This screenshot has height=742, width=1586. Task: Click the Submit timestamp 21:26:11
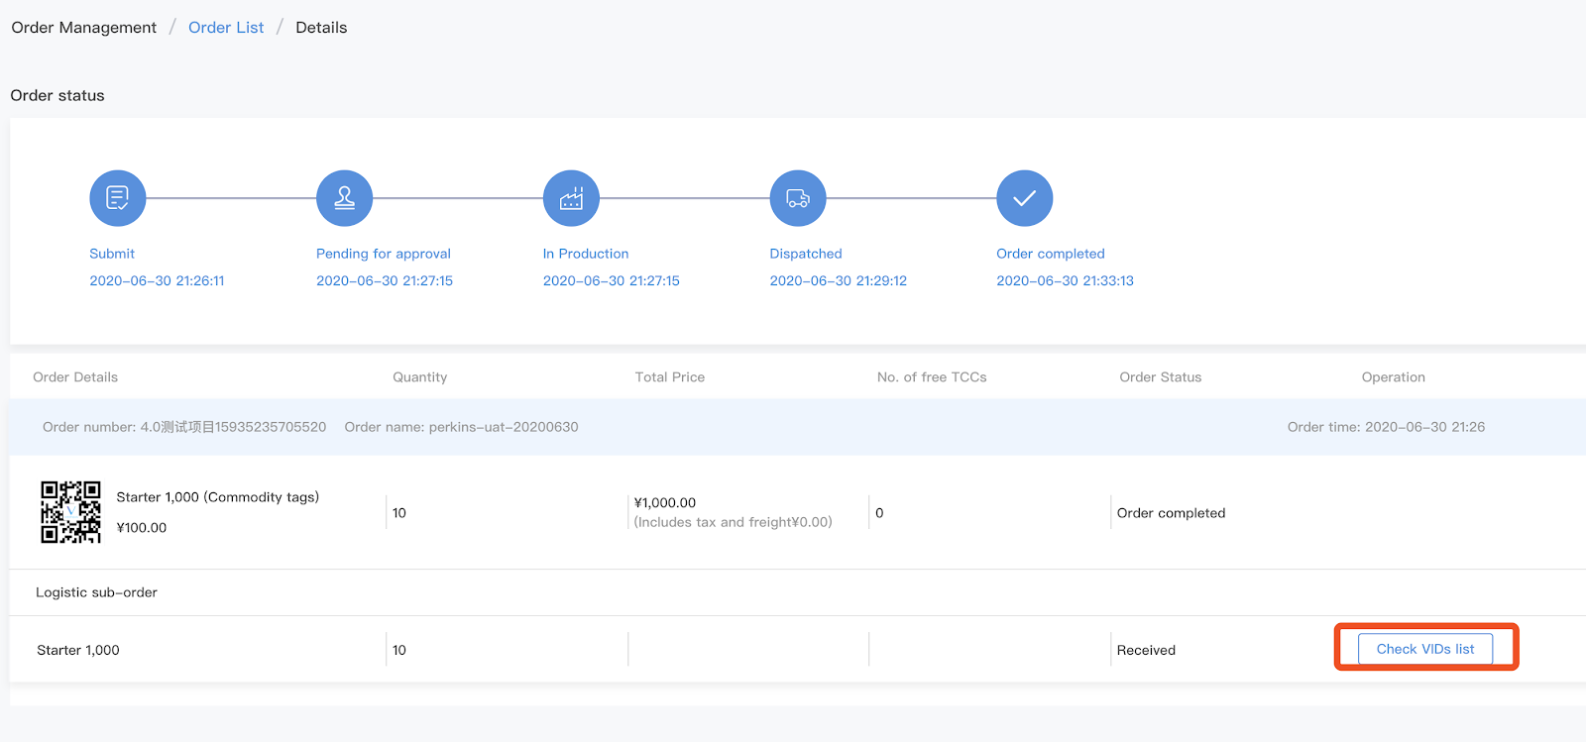(x=157, y=280)
